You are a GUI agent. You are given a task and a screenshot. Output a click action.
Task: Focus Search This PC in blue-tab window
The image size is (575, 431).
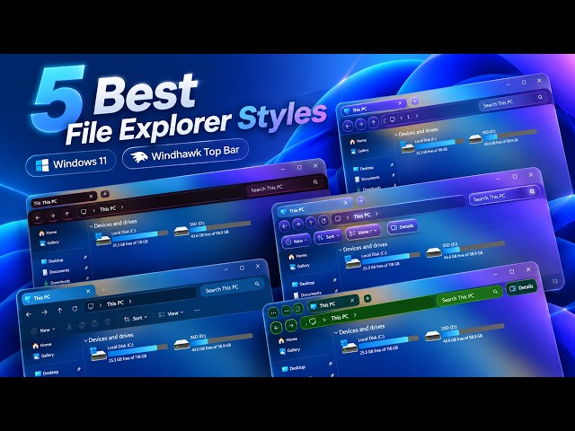tap(234, 287)
